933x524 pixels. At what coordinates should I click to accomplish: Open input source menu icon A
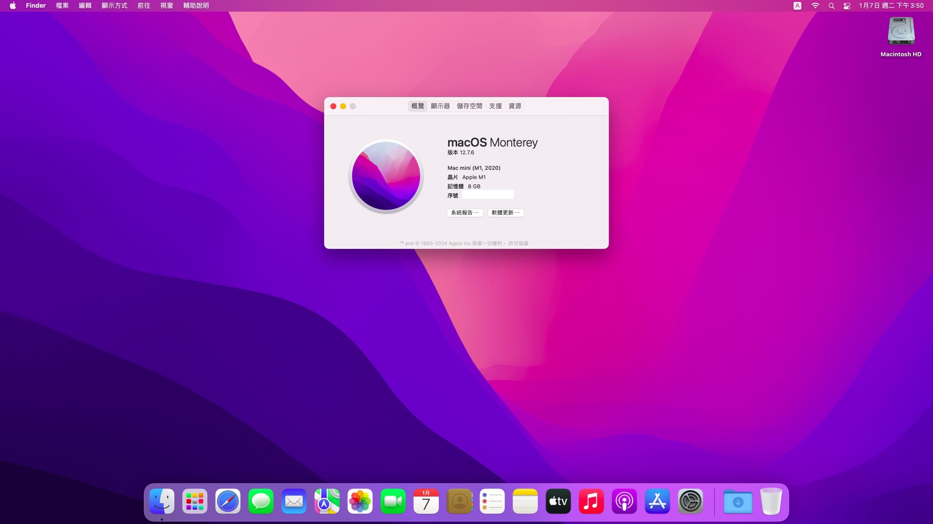coord(797,5)
